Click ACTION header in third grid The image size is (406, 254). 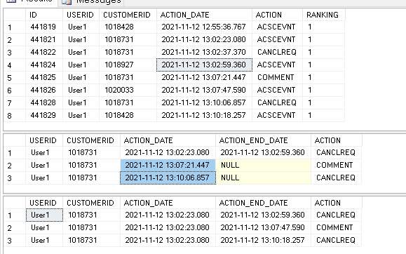[336, 203]
